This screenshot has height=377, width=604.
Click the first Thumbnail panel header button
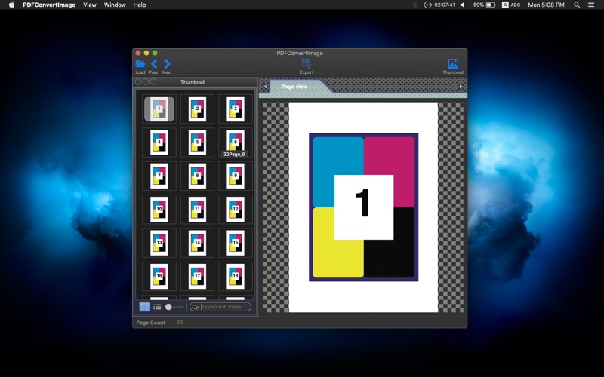tap(138, 82)
